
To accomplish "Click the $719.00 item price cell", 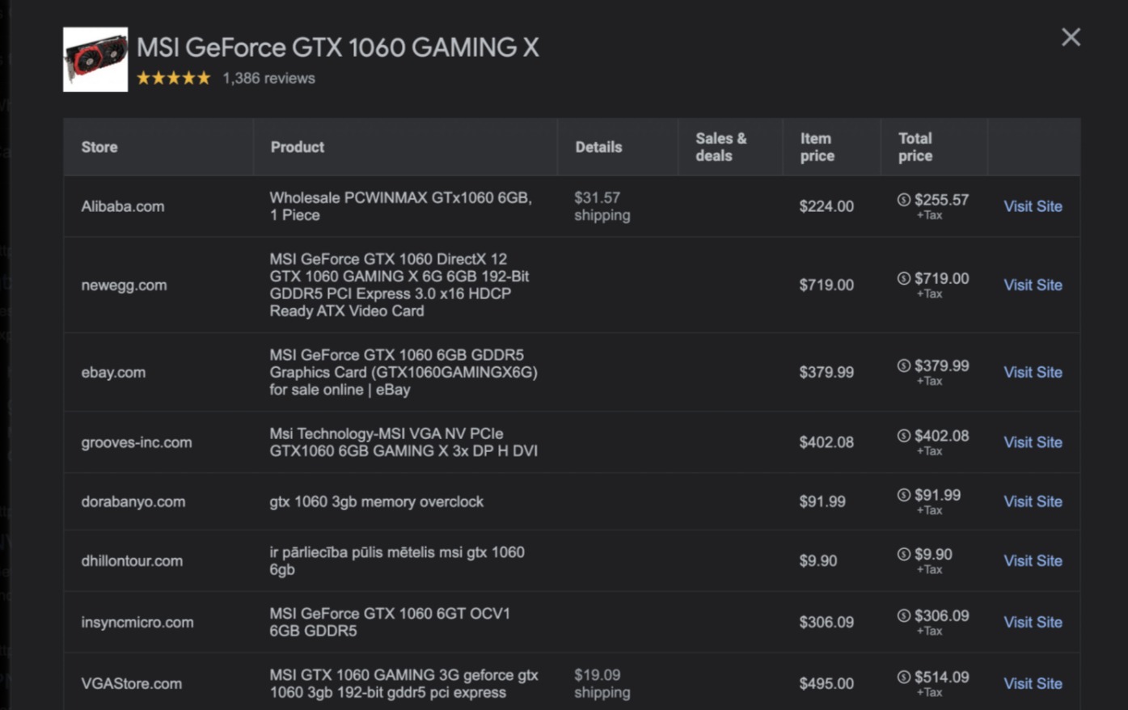I will point(826,285).
